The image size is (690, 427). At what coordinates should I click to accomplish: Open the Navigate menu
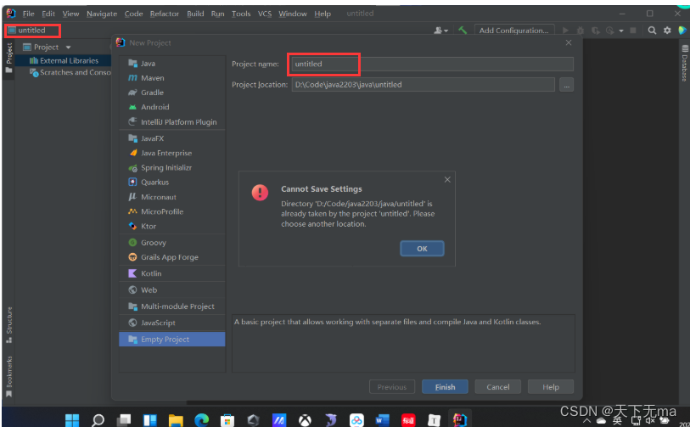click(102, 14)
